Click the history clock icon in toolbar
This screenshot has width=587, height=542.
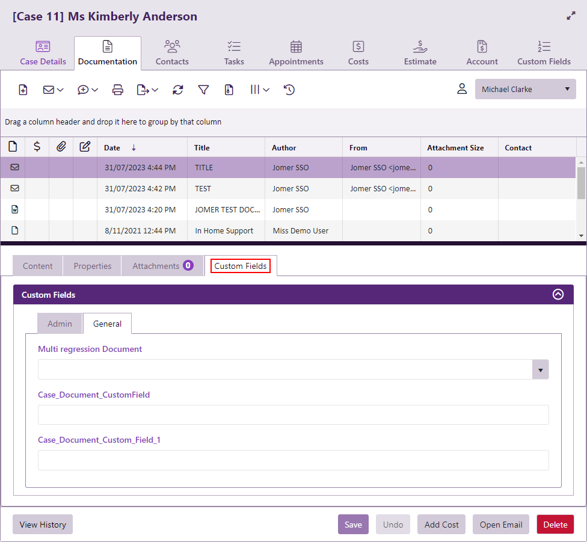pos(289,90)
